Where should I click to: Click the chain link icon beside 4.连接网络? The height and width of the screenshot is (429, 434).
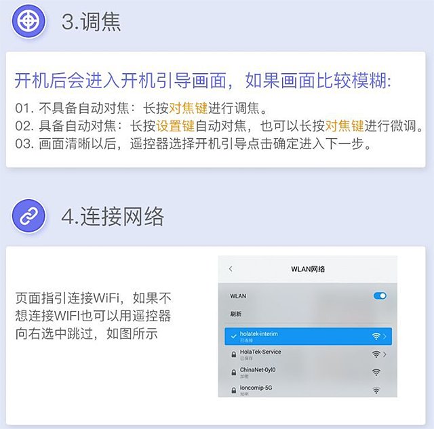[x=28, y=216]
